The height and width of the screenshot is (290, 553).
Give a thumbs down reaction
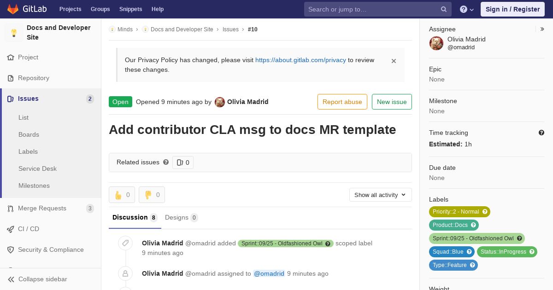click(152, 195)
